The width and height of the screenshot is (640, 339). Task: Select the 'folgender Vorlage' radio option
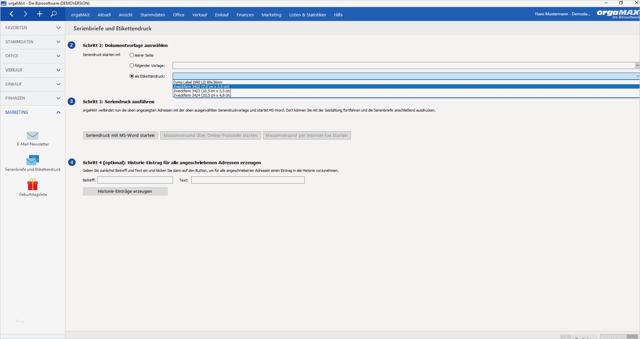coord(132,66)
